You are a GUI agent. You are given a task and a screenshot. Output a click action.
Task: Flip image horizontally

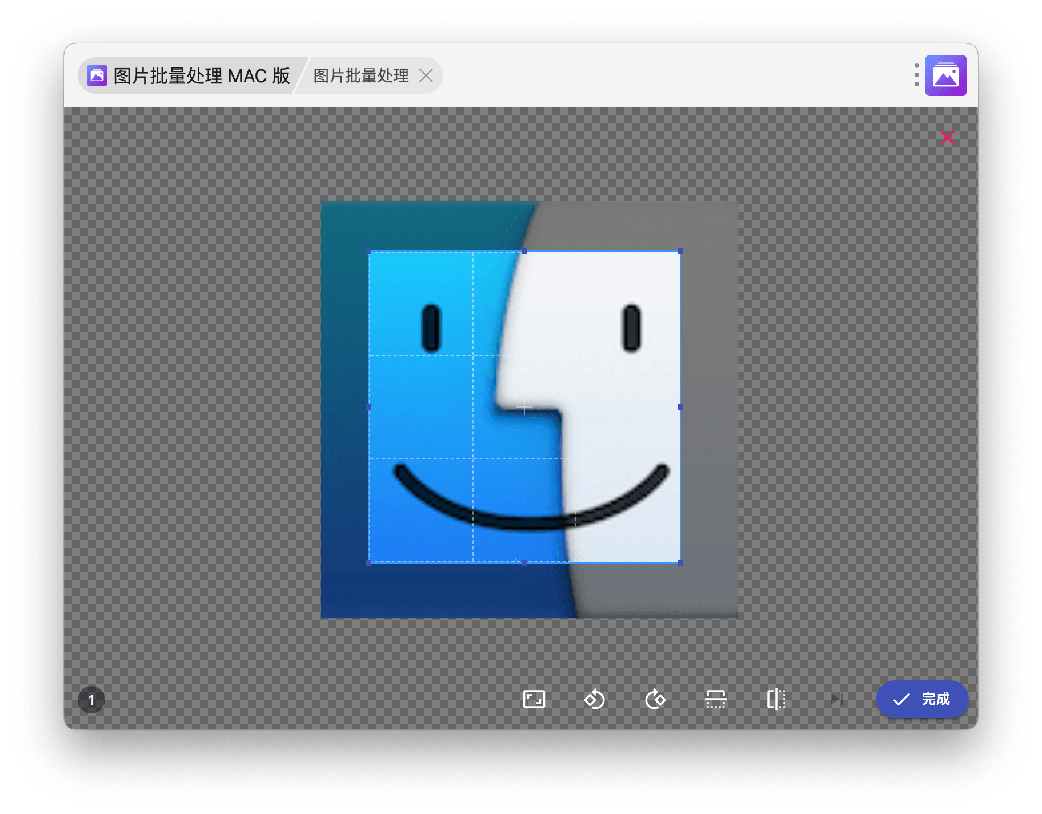point(776,699)
